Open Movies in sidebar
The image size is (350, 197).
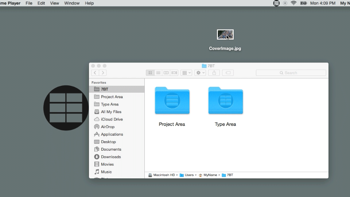point(117,164)
